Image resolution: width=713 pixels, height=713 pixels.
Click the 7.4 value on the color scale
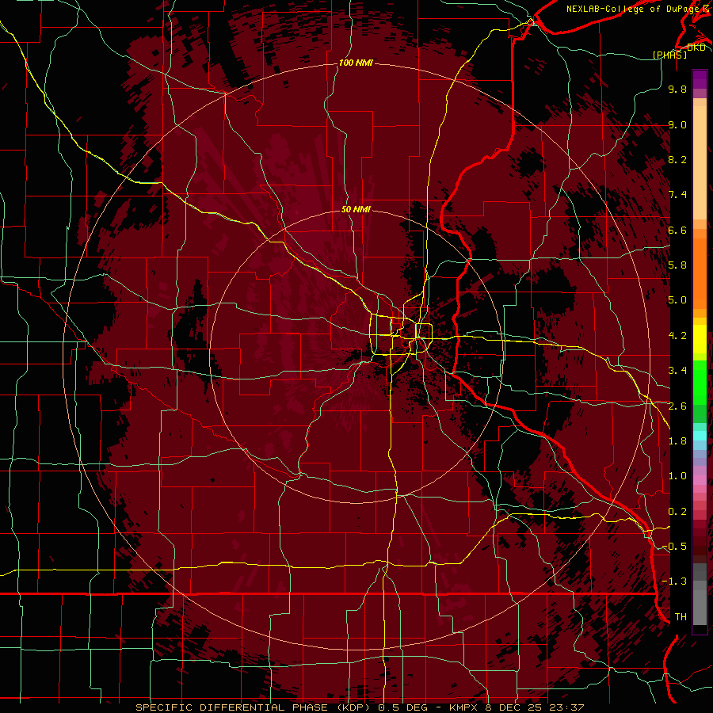point(677,195)
